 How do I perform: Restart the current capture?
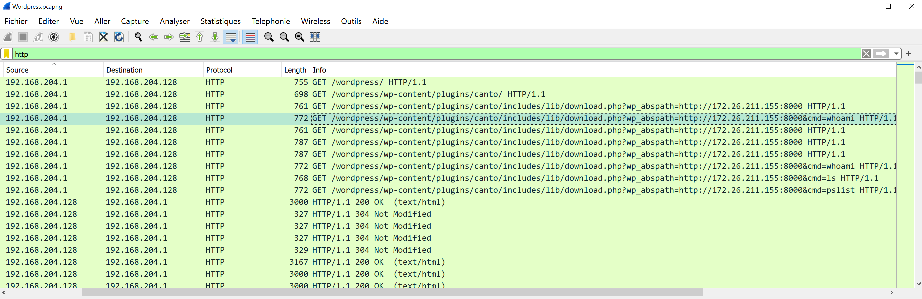pos(38,37)
